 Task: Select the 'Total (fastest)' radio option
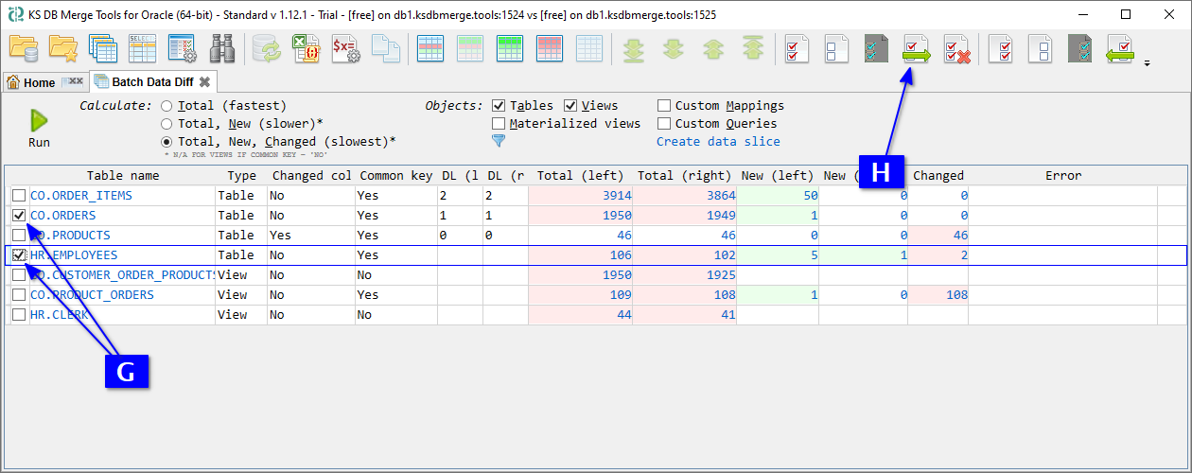click(x=167, y=106)
